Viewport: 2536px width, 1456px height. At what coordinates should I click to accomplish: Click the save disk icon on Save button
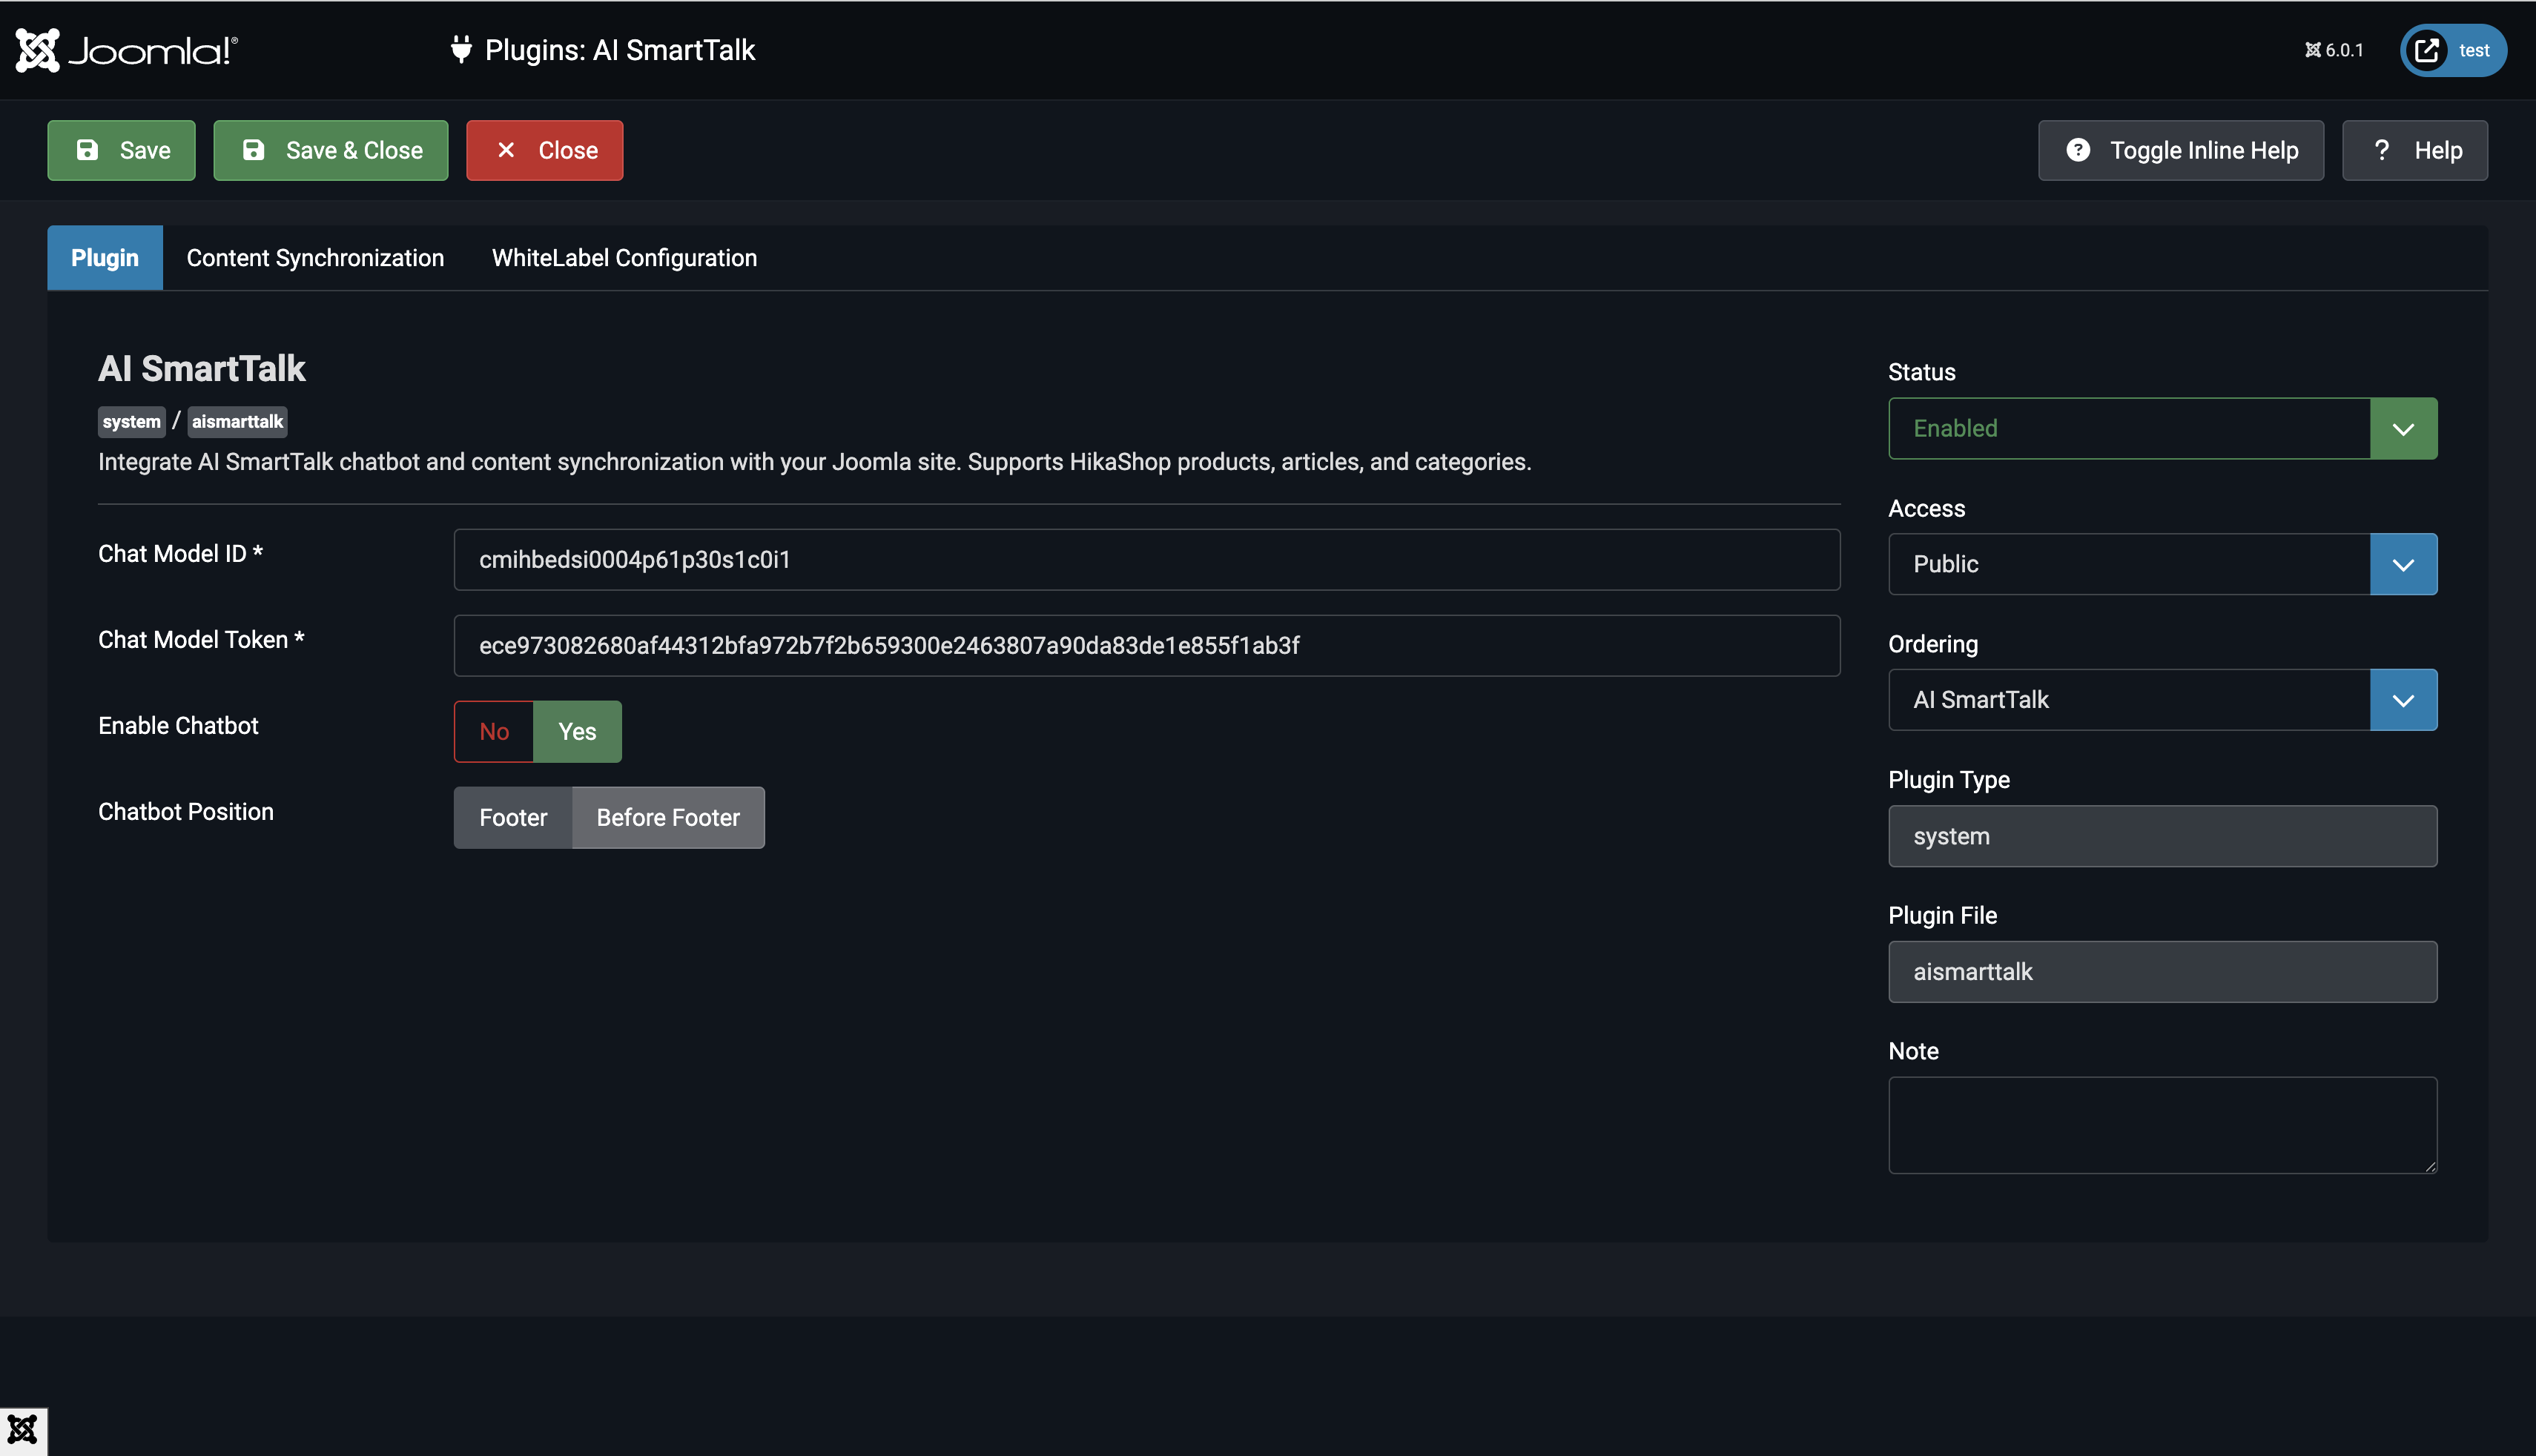tap(88, 150)
